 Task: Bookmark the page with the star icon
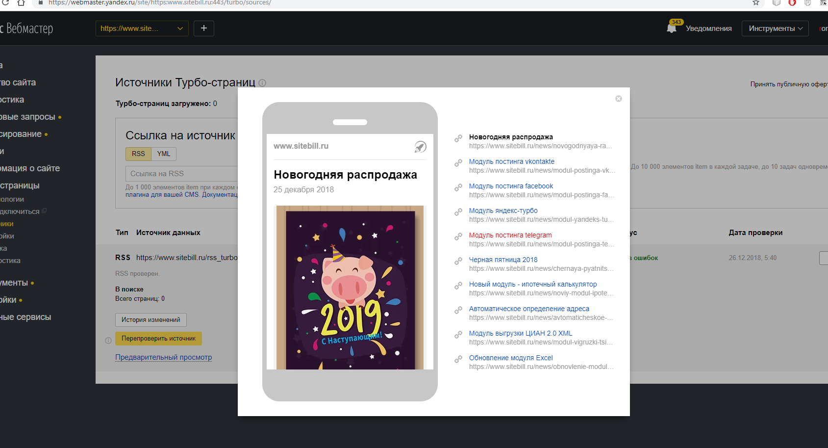click(756, 3)
